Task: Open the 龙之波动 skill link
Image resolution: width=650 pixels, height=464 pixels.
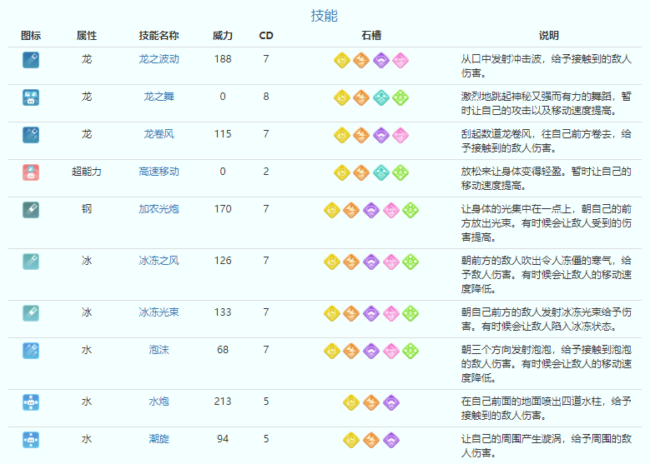Action: [x=159, y=60]
